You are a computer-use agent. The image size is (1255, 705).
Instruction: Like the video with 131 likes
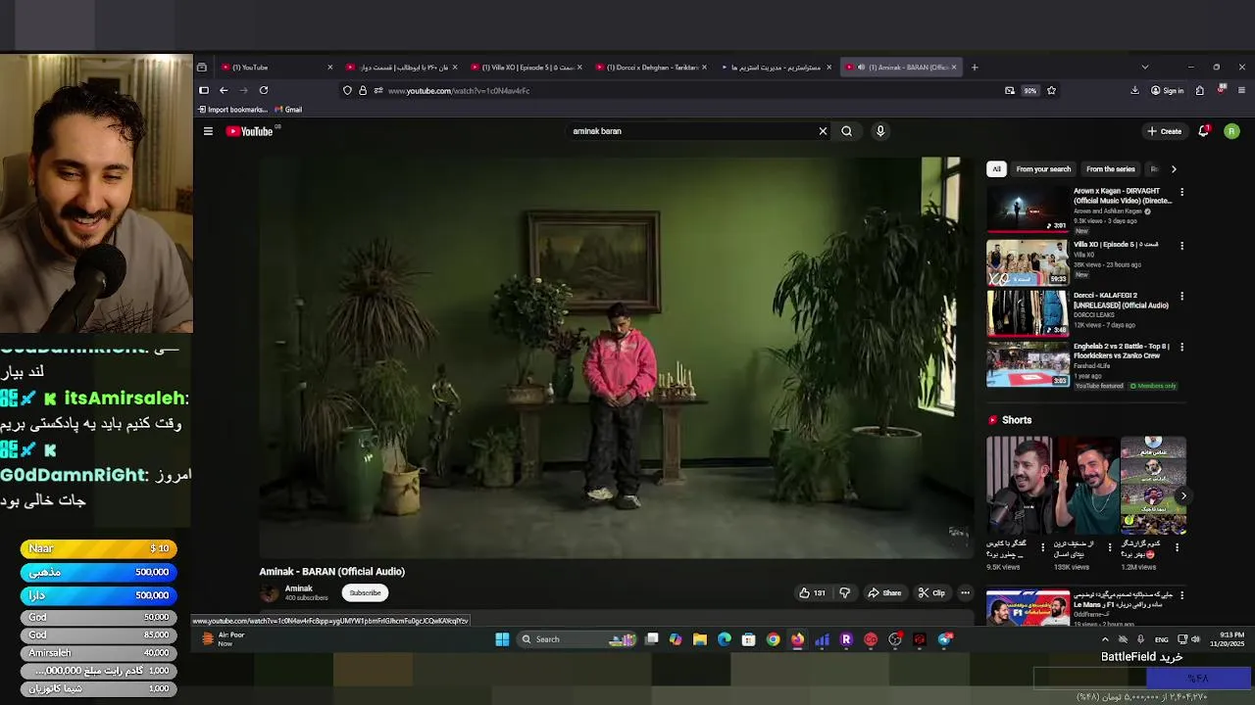(x=812, y=592)
